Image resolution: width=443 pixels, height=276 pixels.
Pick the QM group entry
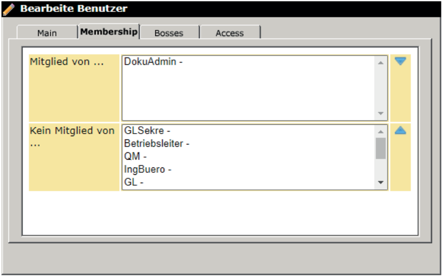[x=135, y=157]
